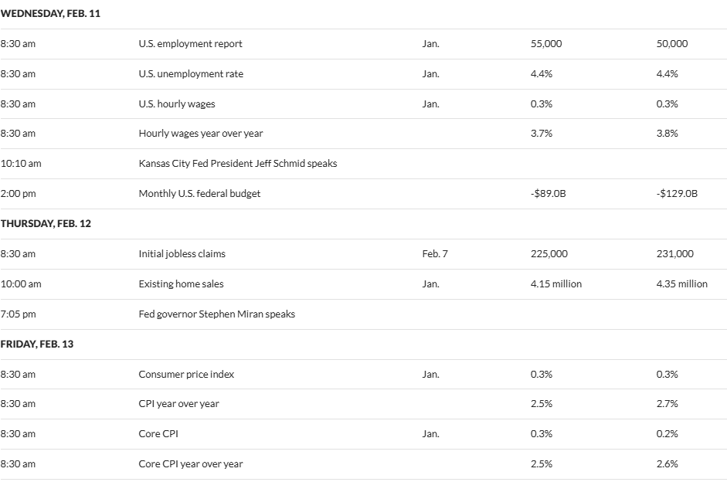Screen dimensions: 727x482
Task: Click the CPI year over year entry
Action: [178, 404]
